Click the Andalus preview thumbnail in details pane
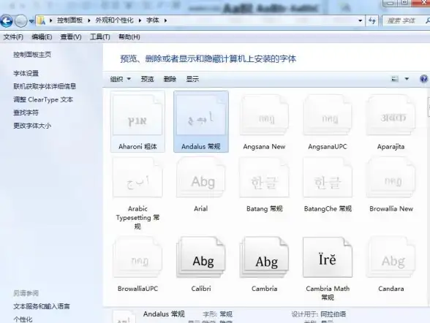Screen dimensions: 430x323 [x=124, y=317]
